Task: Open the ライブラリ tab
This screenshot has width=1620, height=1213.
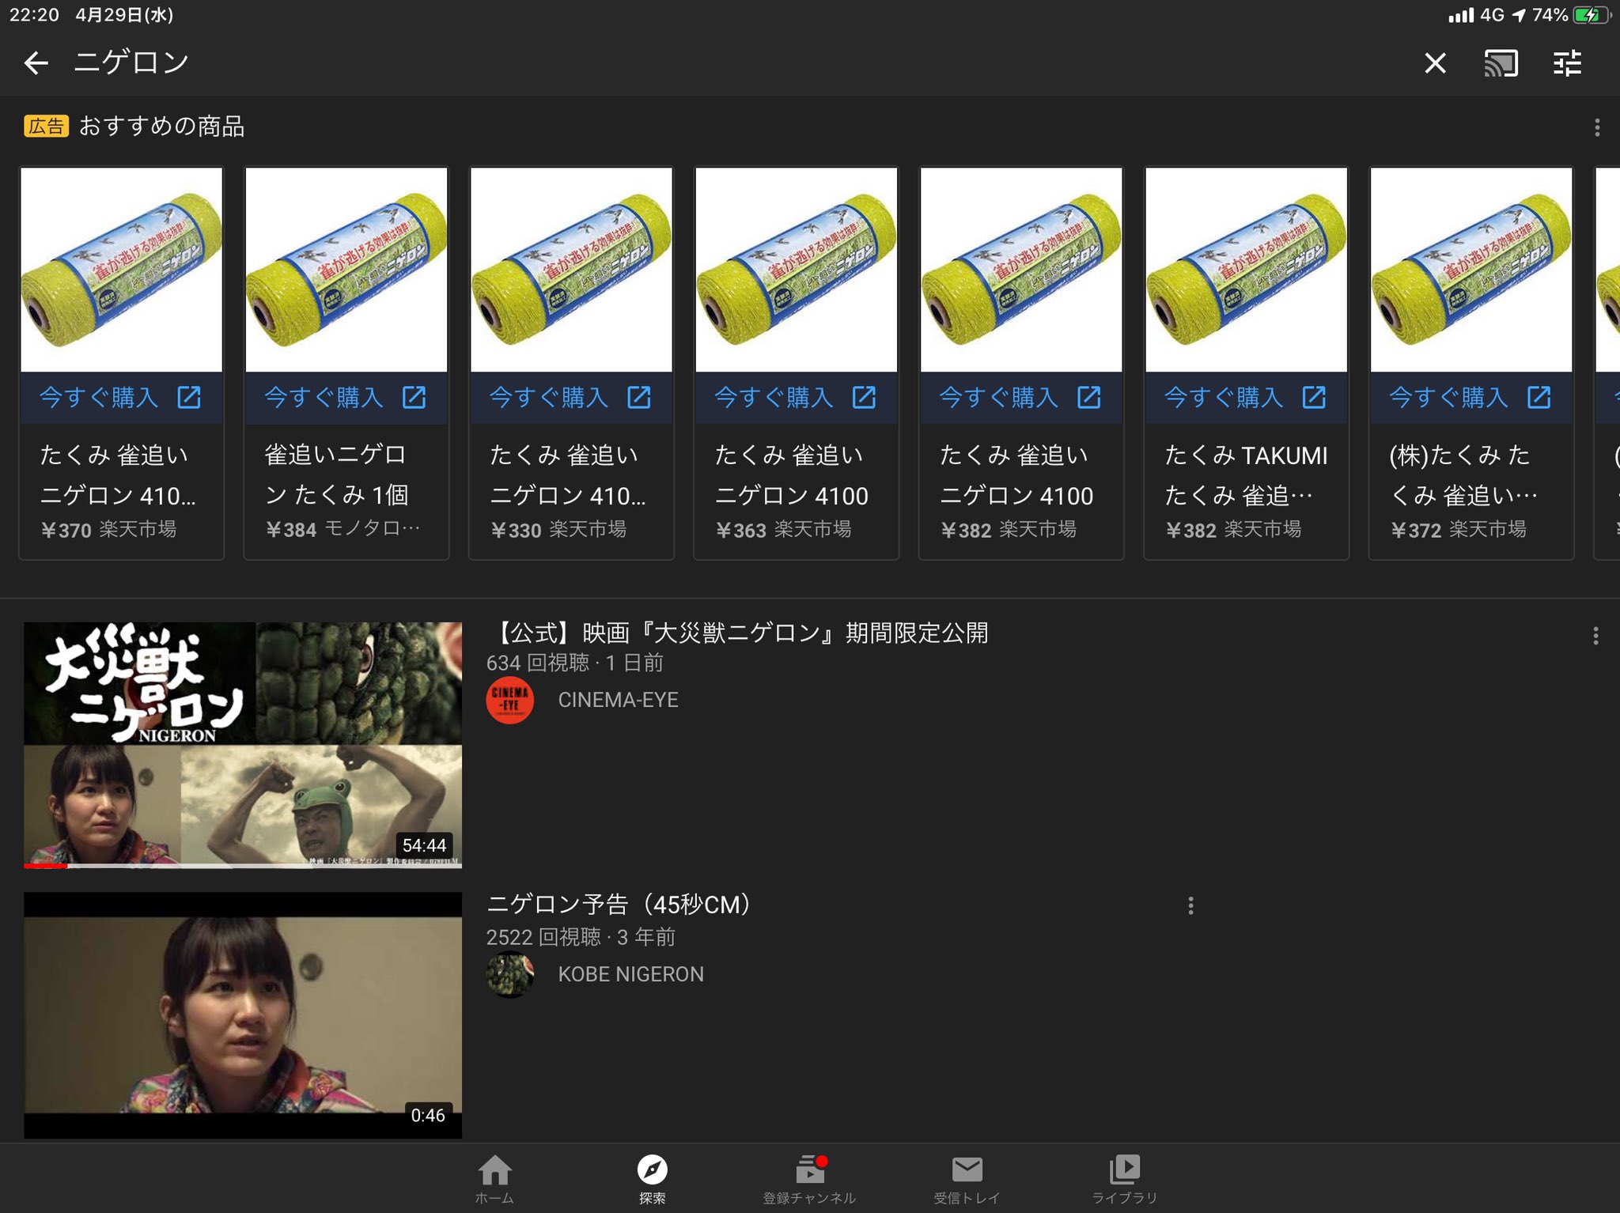Action: [1124, 1178]
